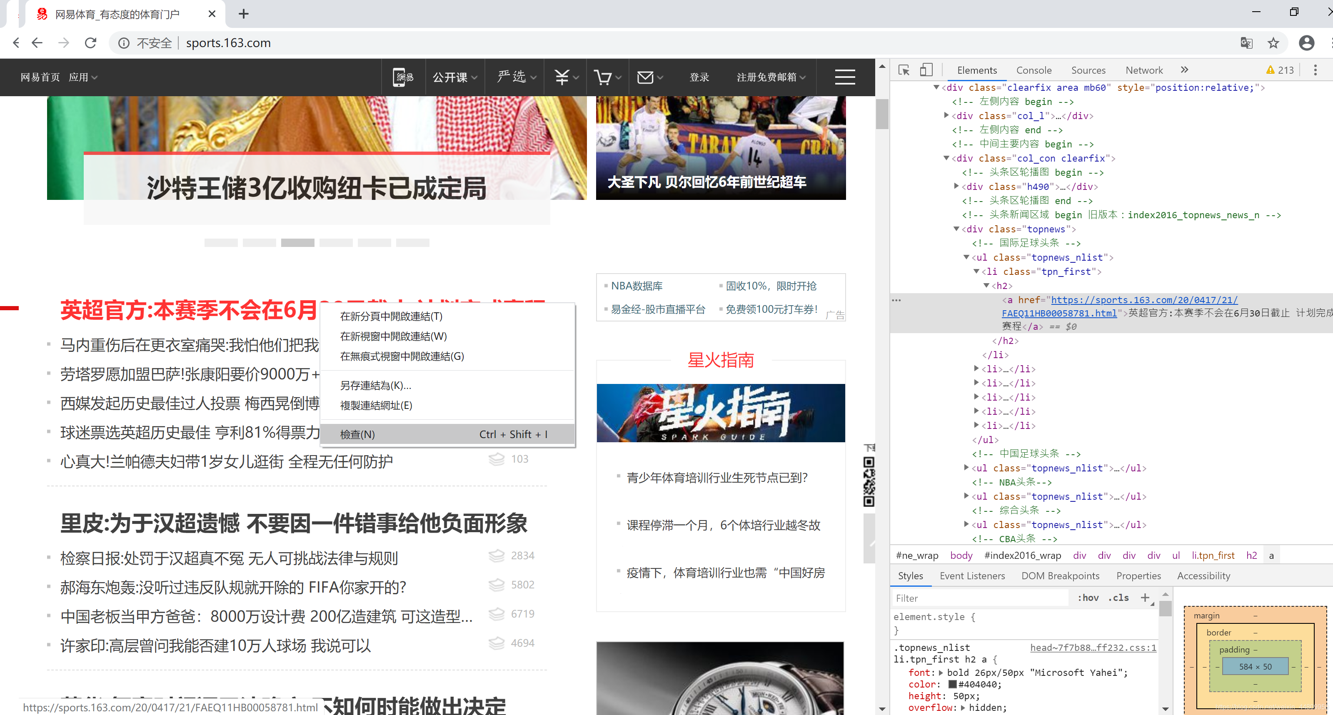Expand the div class h490 node
The height and width of the screenshot is (715, 1333).
[x=956, y=186]
